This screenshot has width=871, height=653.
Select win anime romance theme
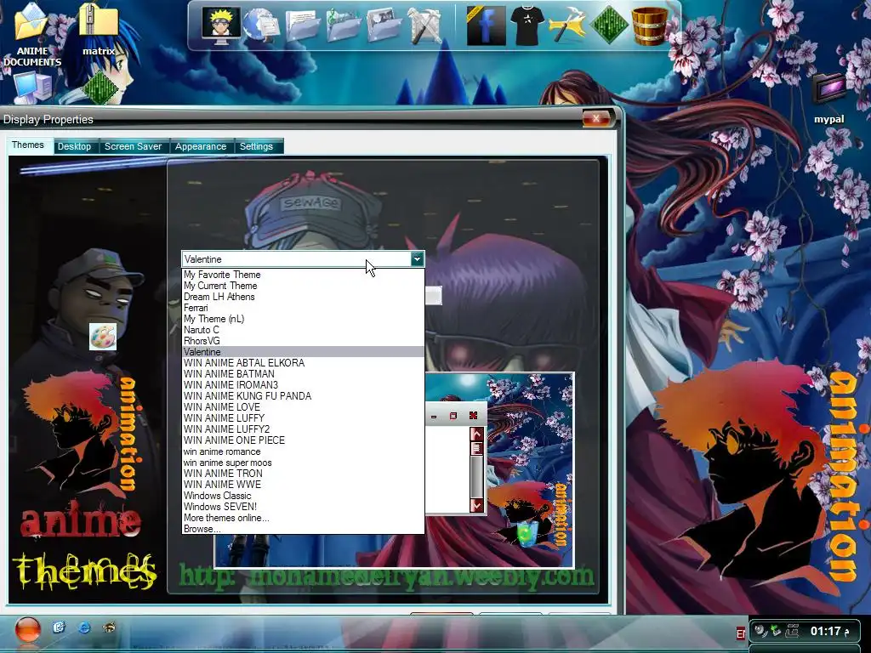[x=304, y=451]
